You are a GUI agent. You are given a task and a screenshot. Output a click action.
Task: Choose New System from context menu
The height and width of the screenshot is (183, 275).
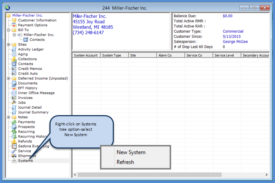tap(131, 152)
